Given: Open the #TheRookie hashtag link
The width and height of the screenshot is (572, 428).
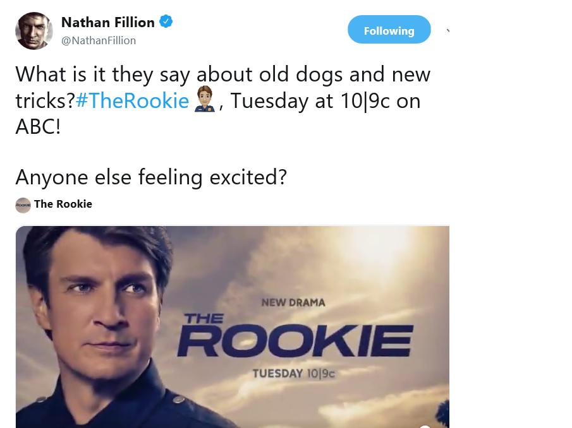Looking at the screenshot, I should tap(133, 100).
